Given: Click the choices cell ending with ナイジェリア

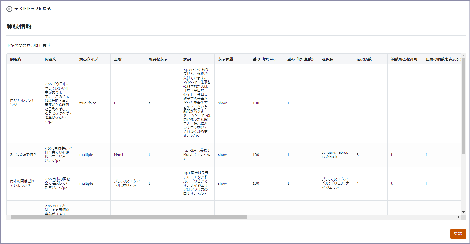Looking at the screenshot, I should coord(335,184).
